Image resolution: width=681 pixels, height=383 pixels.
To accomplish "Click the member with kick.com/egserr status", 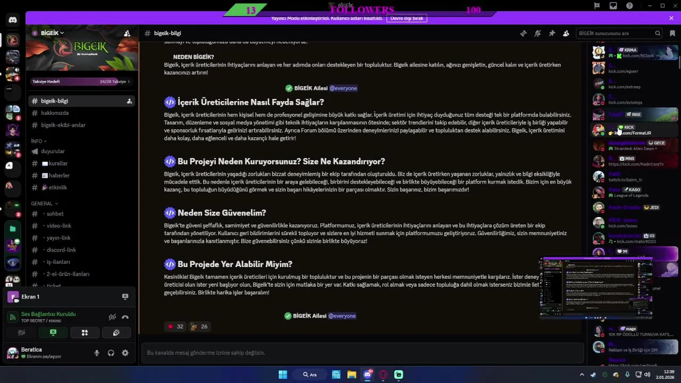I will tap(635, 68).
